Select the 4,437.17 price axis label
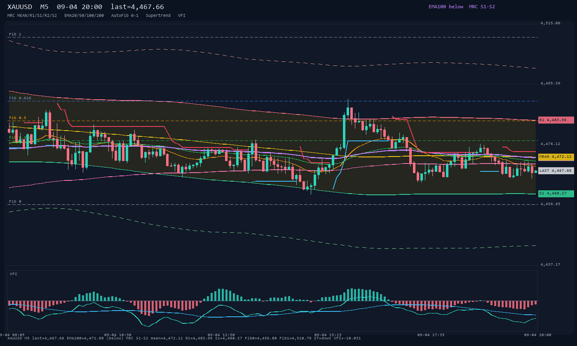The image size is (577, 346). [x=550, y=264]
